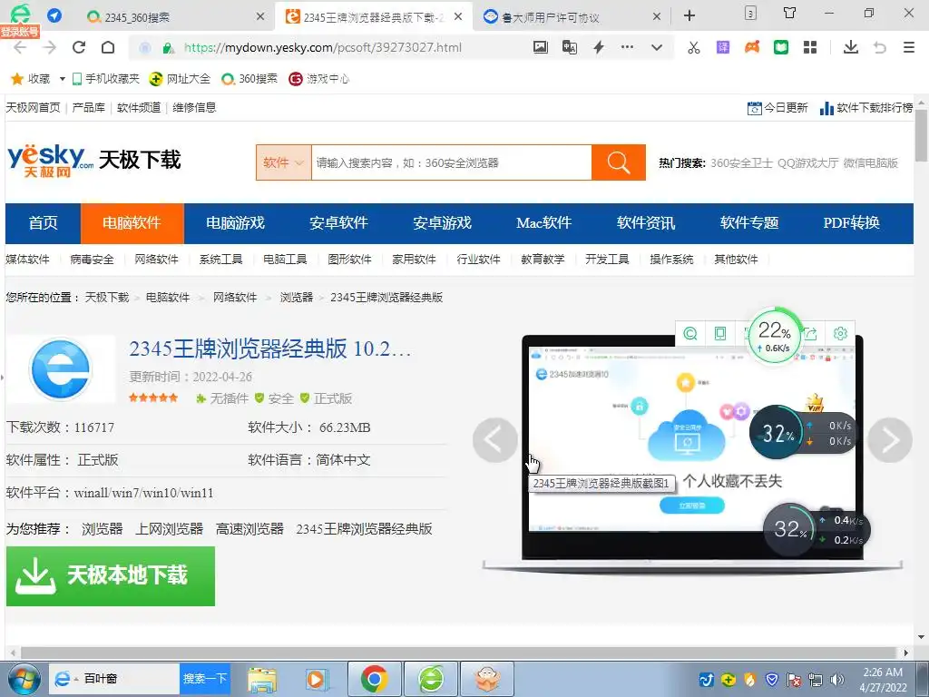Click the browser address URL field
The width and height of the screenshot is (929, 697).
[323, 48]
